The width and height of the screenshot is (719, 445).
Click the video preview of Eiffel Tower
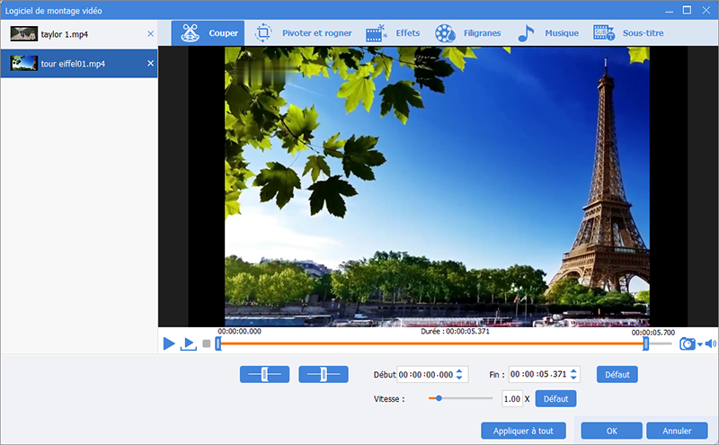point(437,186)
